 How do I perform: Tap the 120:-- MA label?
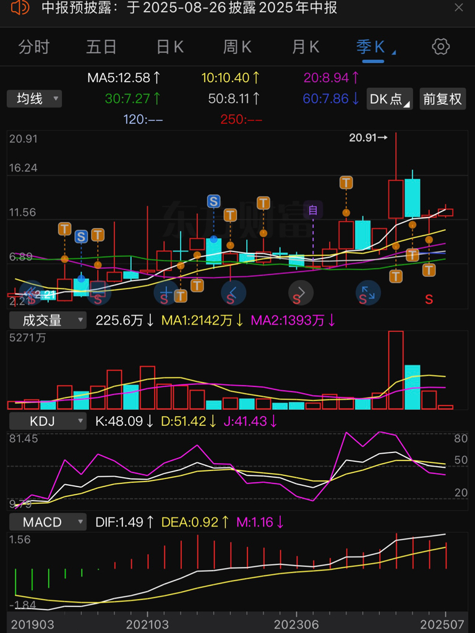(x=143, y=119)
